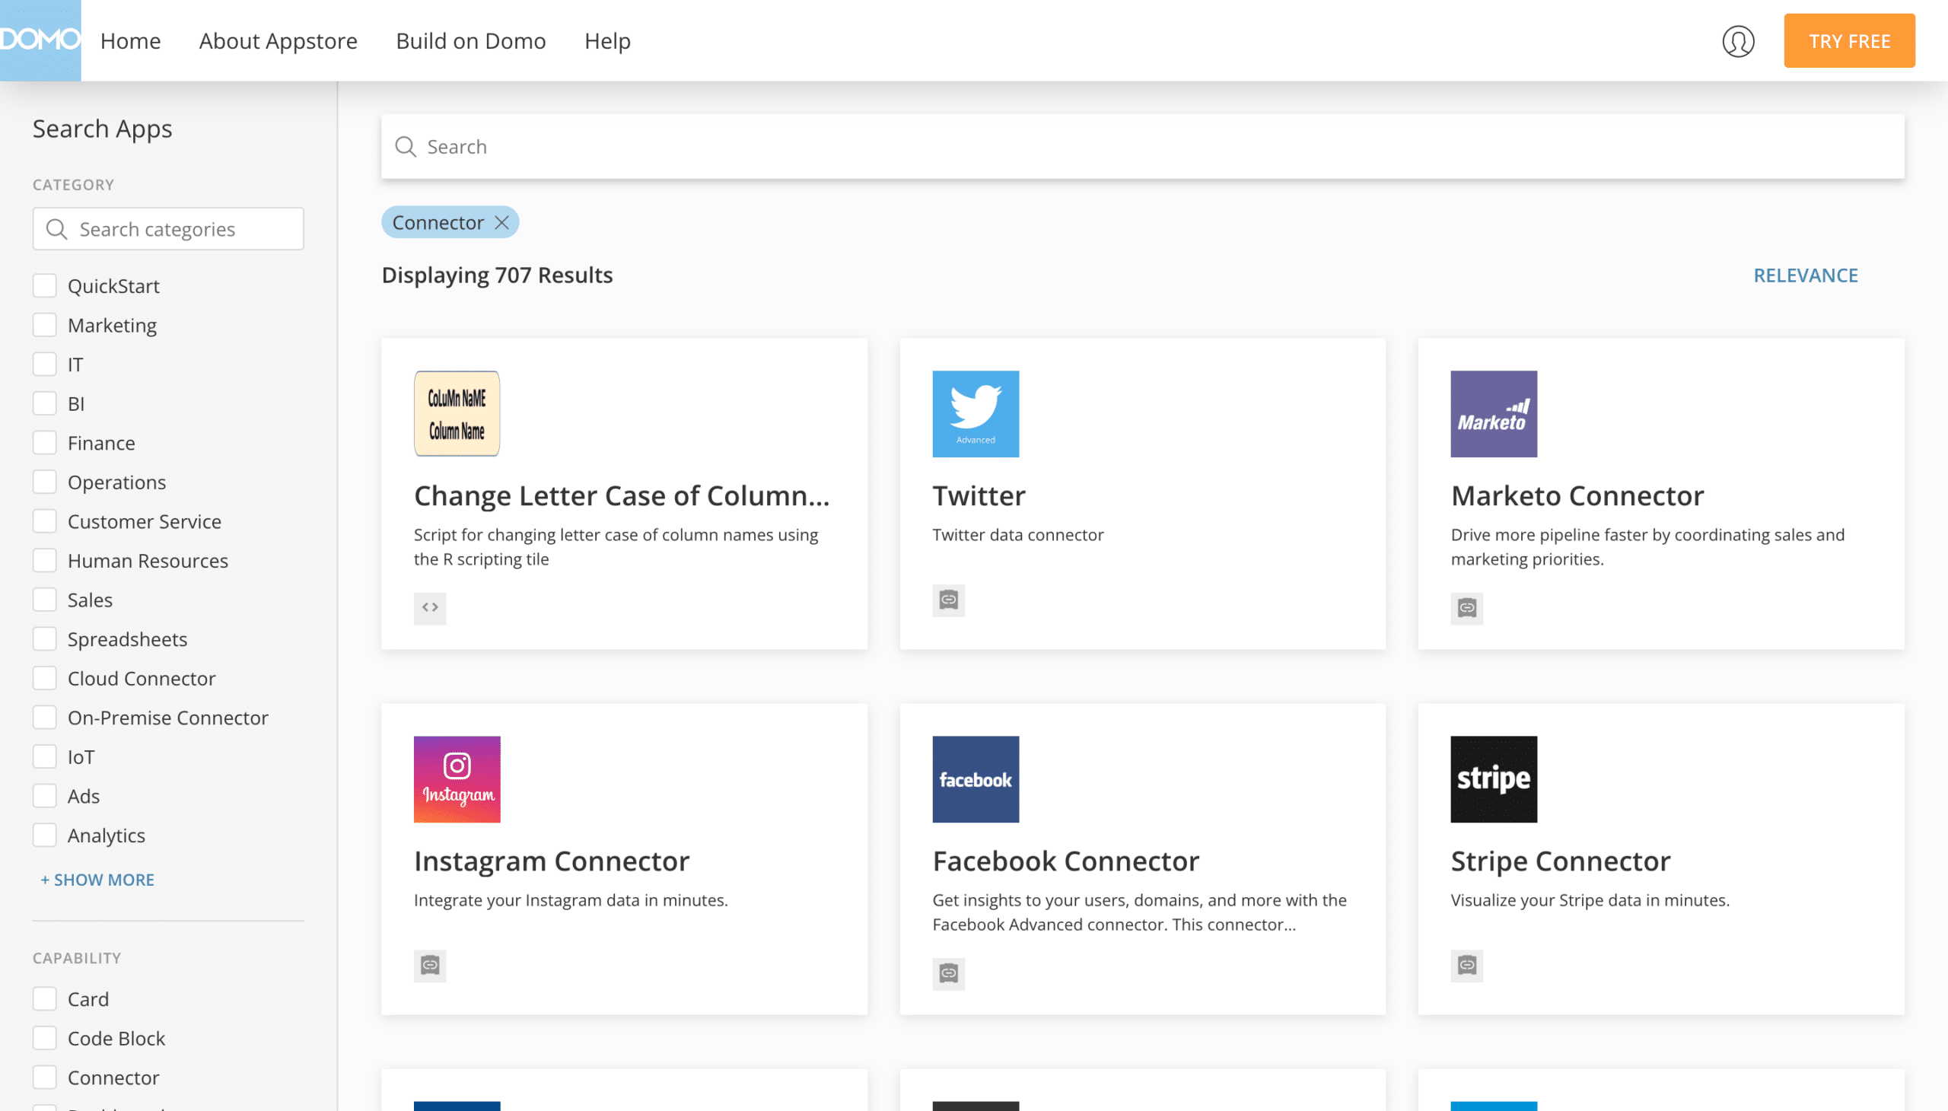Open Stripe Connector title link
This screenshot has width=1948, height=1111.
point(1561,861)
